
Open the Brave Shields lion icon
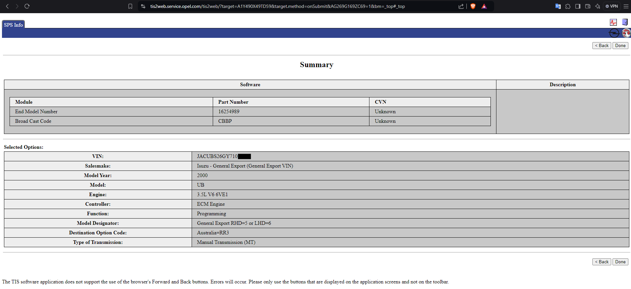[473, 6]
